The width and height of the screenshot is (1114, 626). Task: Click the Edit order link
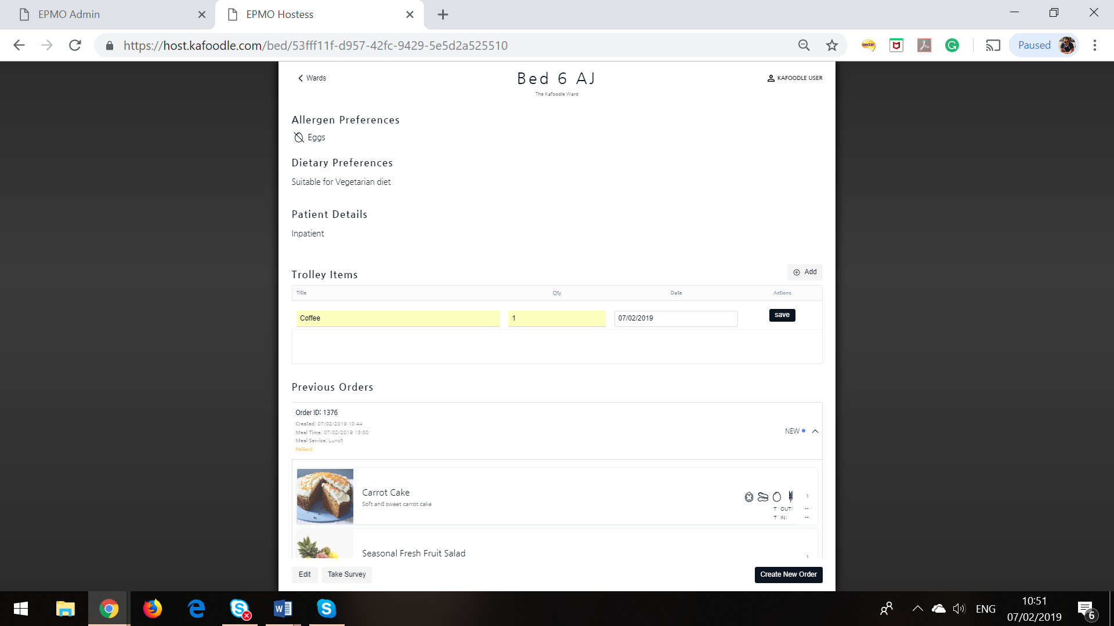304,574
